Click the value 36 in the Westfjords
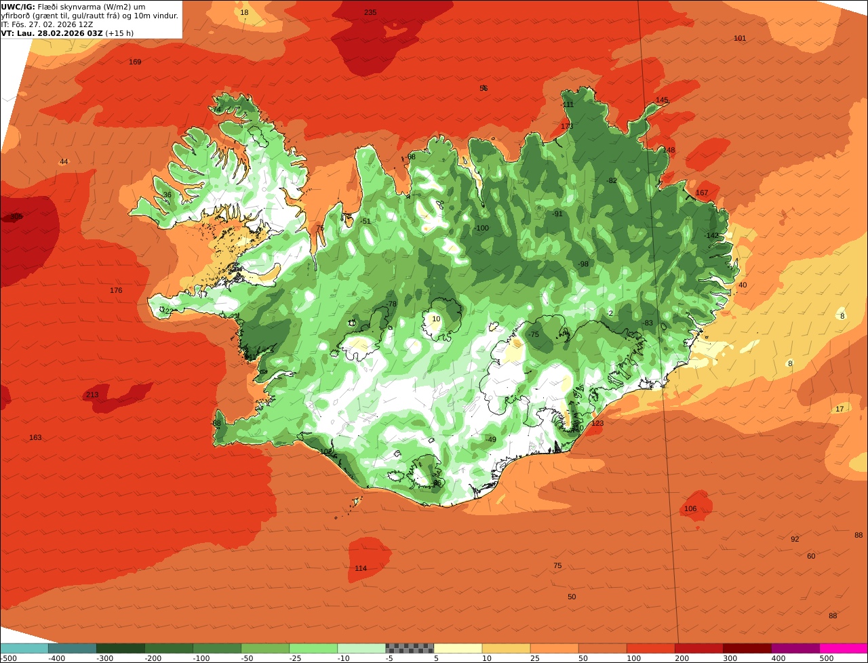The height and width of the screenshot is (663, 868). click(167, 195)
